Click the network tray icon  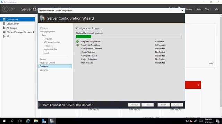tap(187, 121)
